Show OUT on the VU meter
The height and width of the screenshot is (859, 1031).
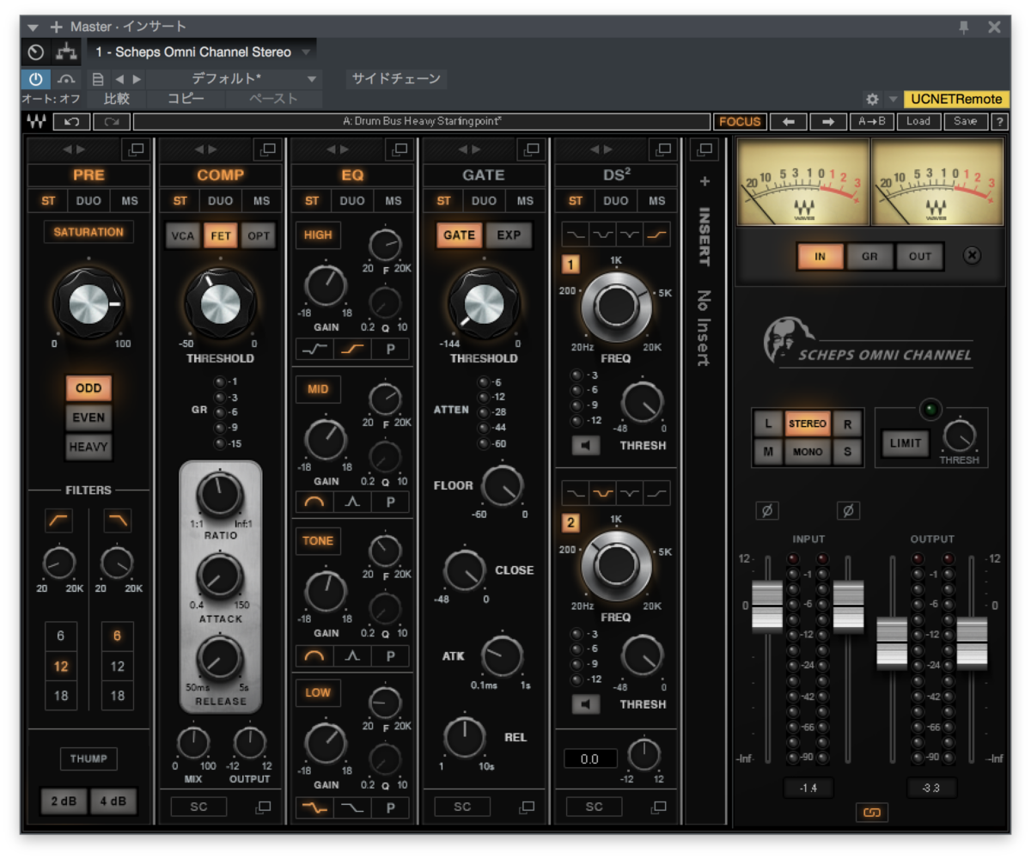[919, 256]
